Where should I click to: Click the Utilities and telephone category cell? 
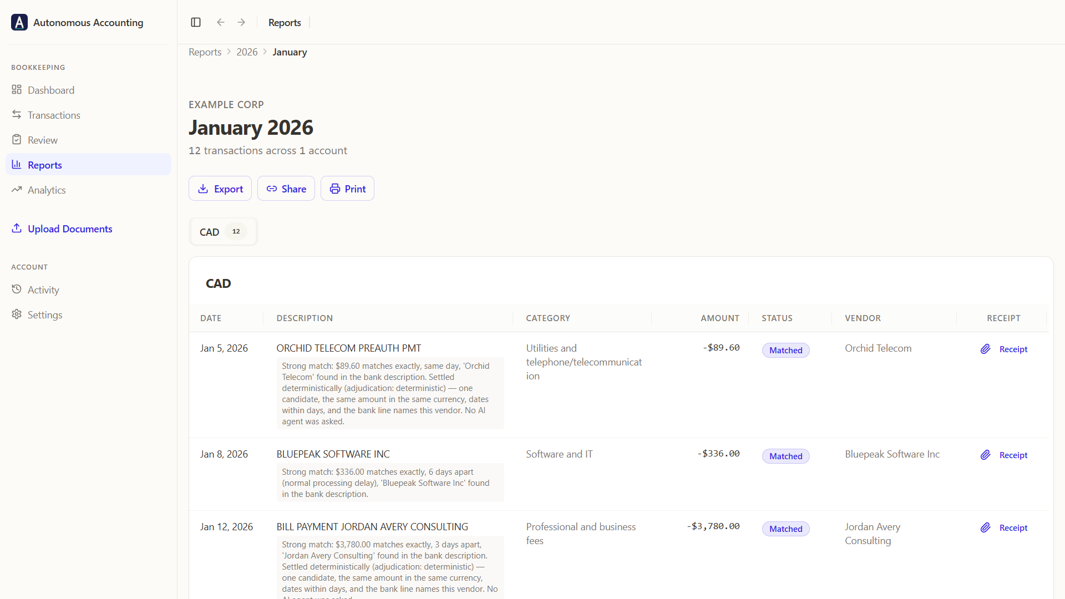(x=584, y=362)
